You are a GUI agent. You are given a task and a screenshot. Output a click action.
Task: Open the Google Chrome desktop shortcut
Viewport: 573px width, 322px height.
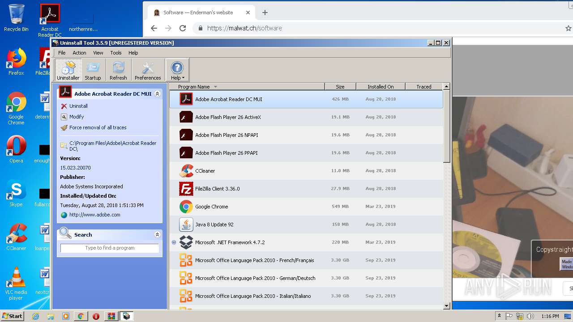(x=16, y=109)
